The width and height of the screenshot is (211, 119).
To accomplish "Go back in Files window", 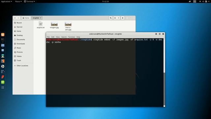I will [15, 18].
